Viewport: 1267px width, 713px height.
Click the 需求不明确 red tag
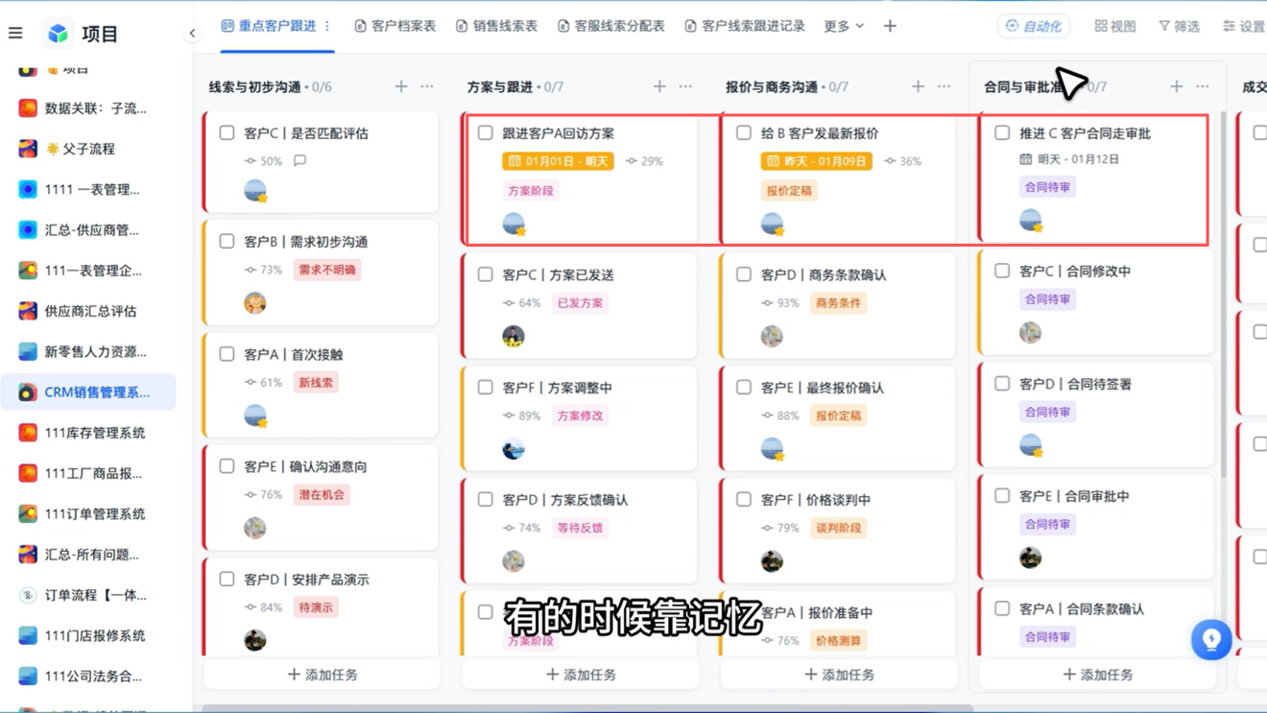[326, 270]
